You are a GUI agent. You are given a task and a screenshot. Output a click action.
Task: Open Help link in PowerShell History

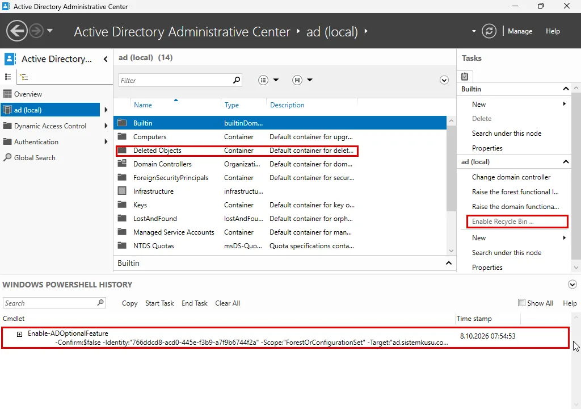click(570, 303)
